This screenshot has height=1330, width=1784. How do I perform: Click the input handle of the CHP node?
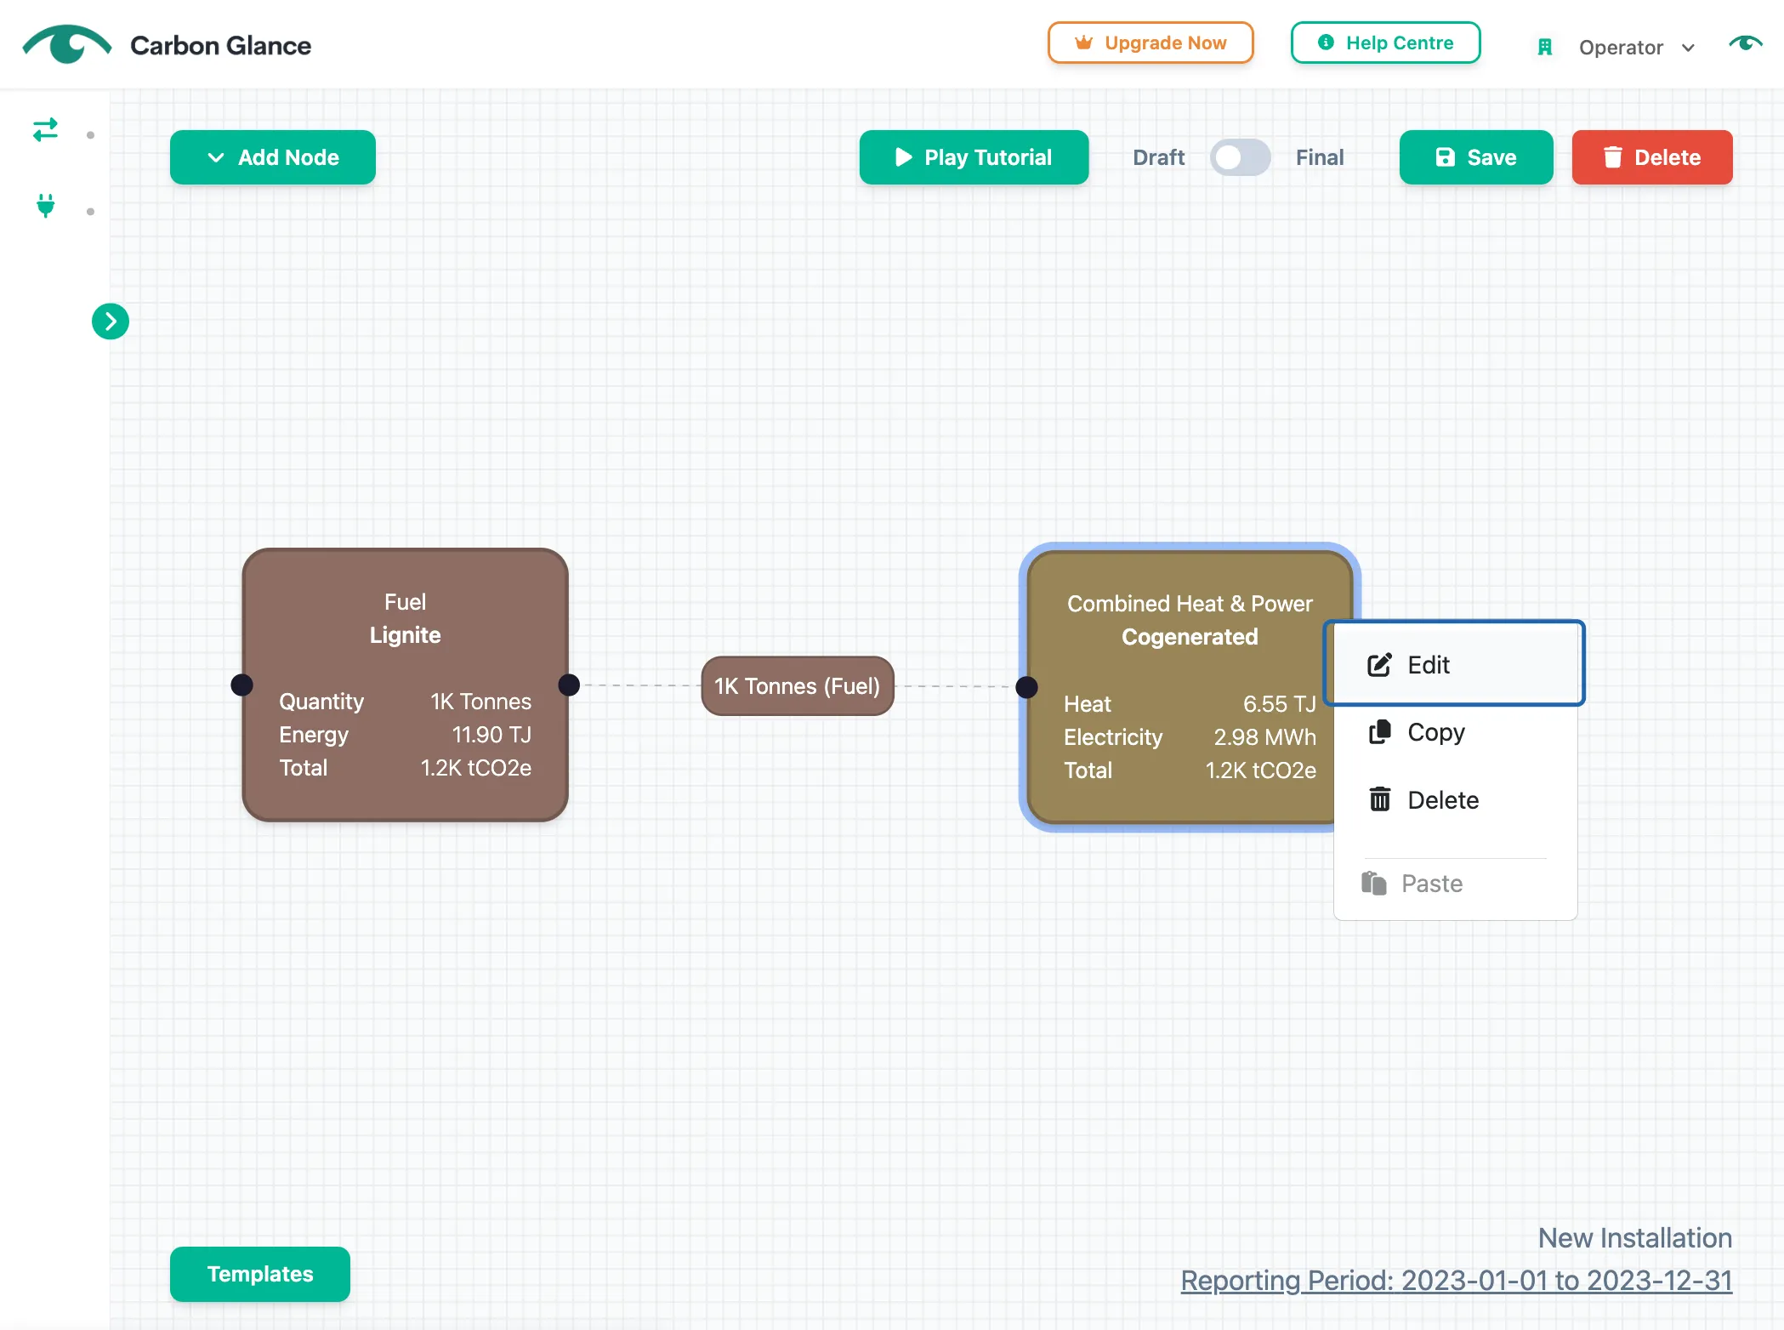[x=1027, y=687]
